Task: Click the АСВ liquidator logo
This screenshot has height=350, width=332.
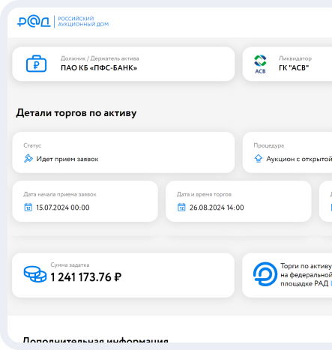Action: pyautogui.click(x=260, y=64)
